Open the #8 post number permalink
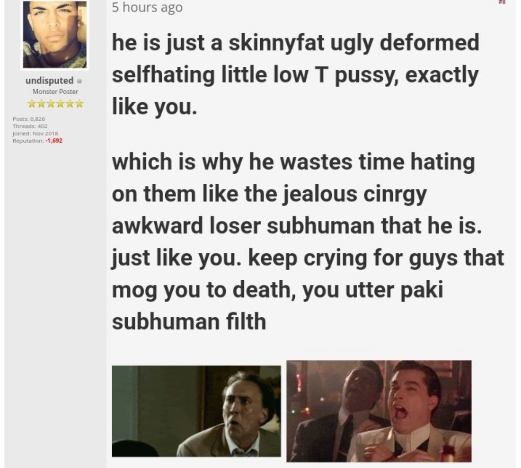The height and width of the screenshot is (468, 521). tap(502, 2)
